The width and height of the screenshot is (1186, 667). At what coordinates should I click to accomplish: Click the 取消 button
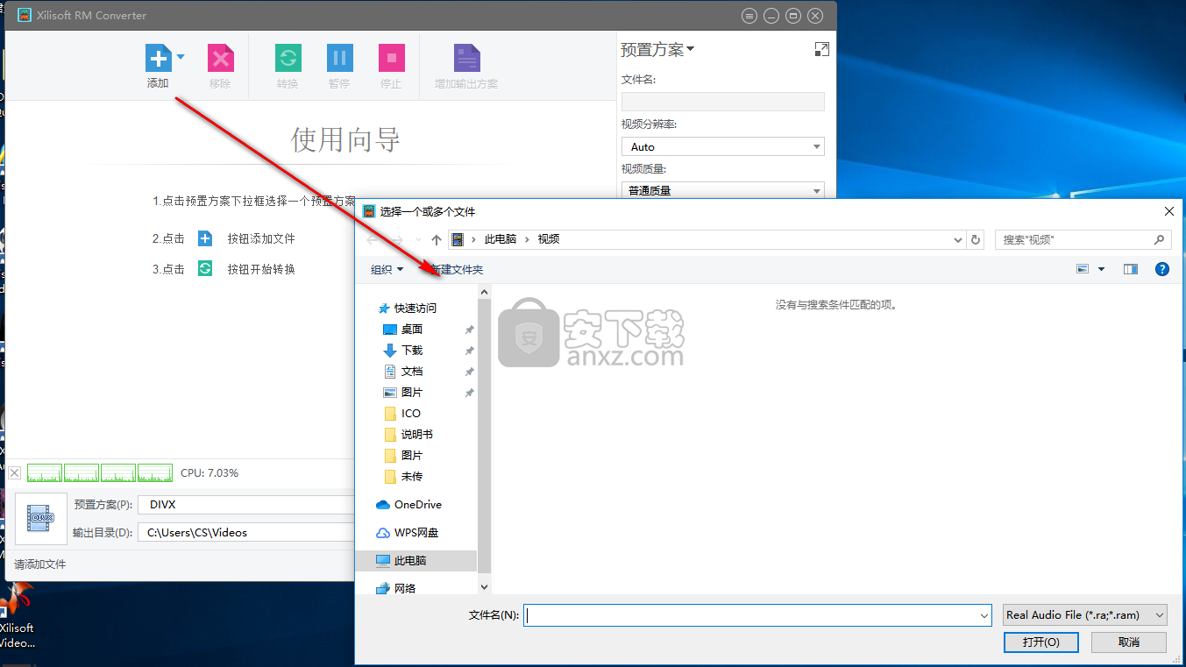click(1129, 642)
